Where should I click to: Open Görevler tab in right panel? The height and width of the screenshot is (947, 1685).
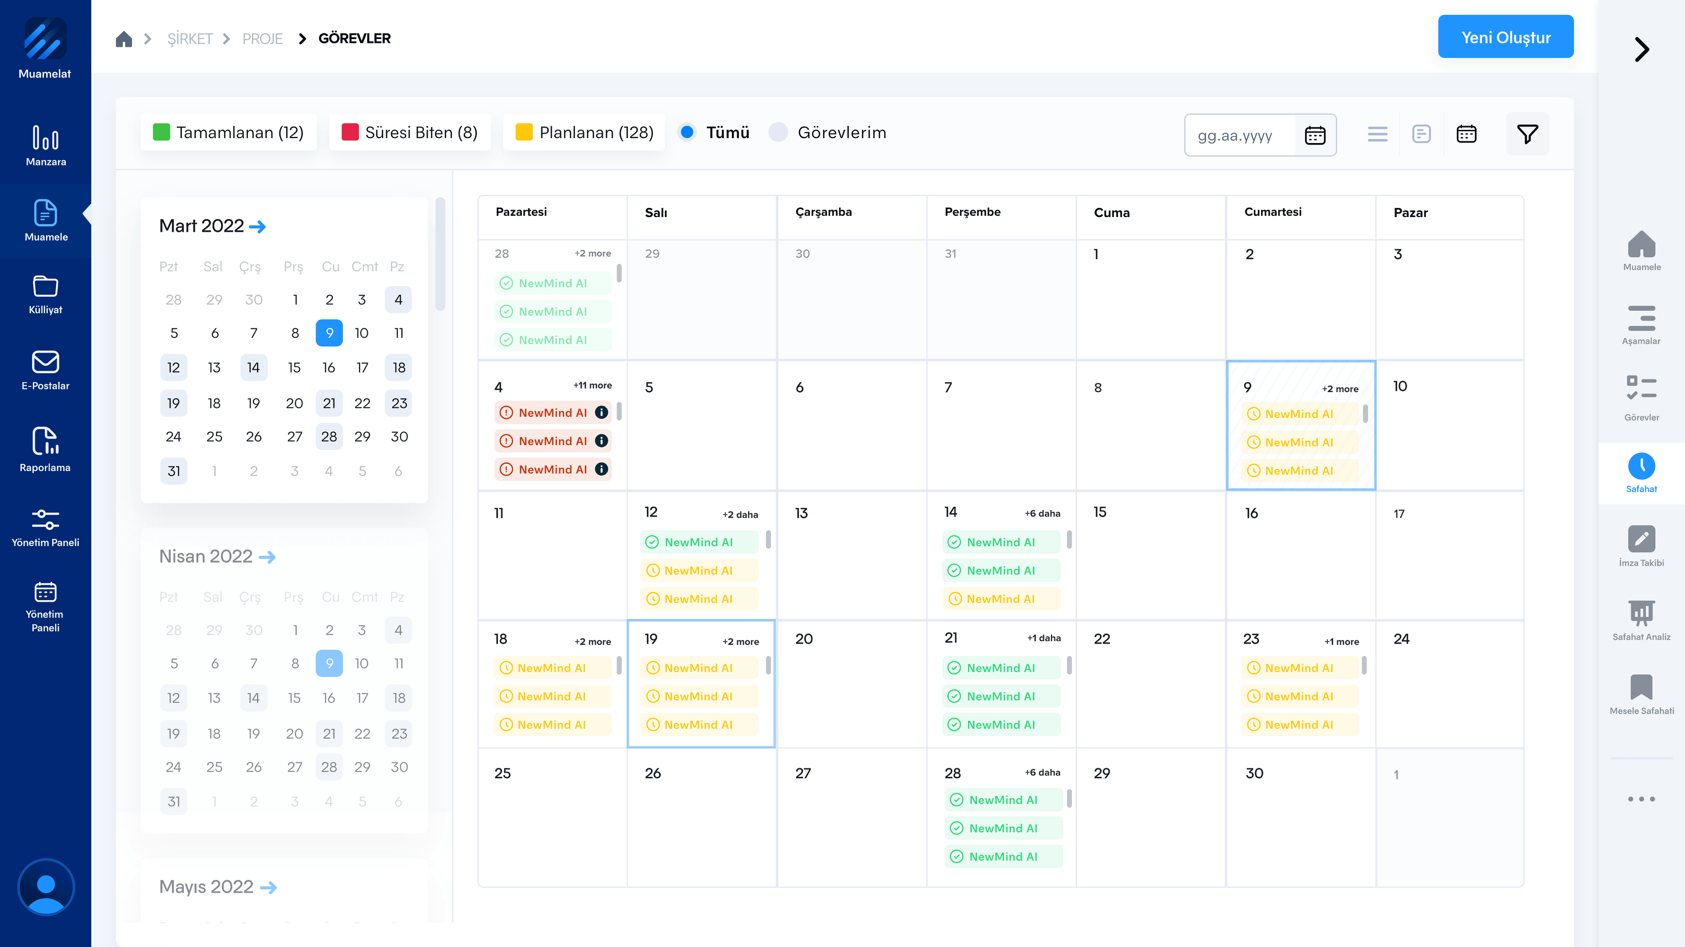pyautogui.click(x=1641, y=397)
